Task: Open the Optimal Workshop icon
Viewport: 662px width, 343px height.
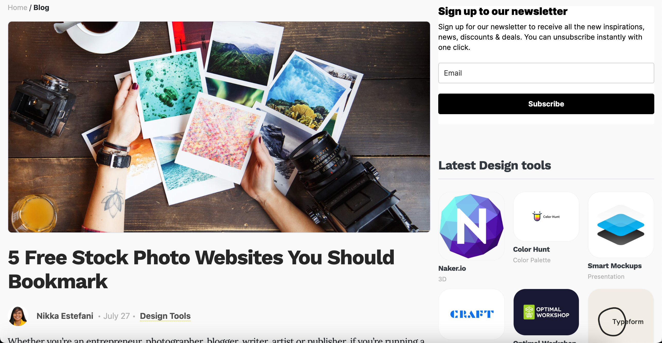Action: coord(546,312)
